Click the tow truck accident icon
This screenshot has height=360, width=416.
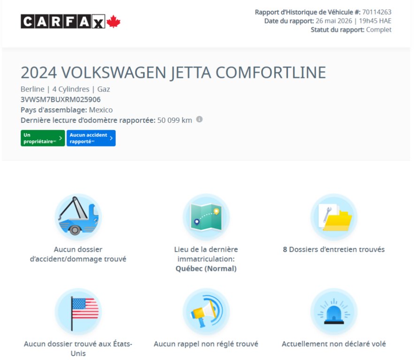[x=78, y=217]
